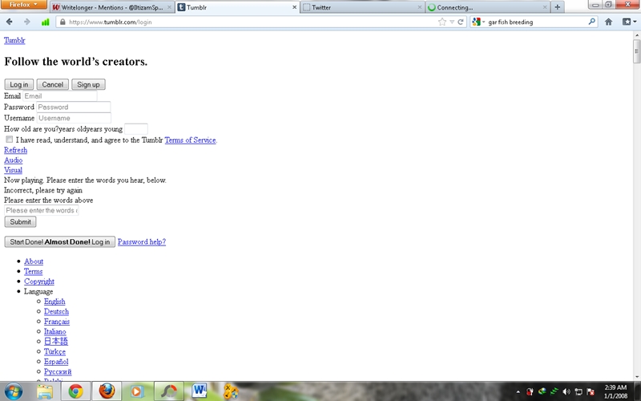Go to the Firefox home page icon
The image size is (641, 401).
click(x=608, y=22)
